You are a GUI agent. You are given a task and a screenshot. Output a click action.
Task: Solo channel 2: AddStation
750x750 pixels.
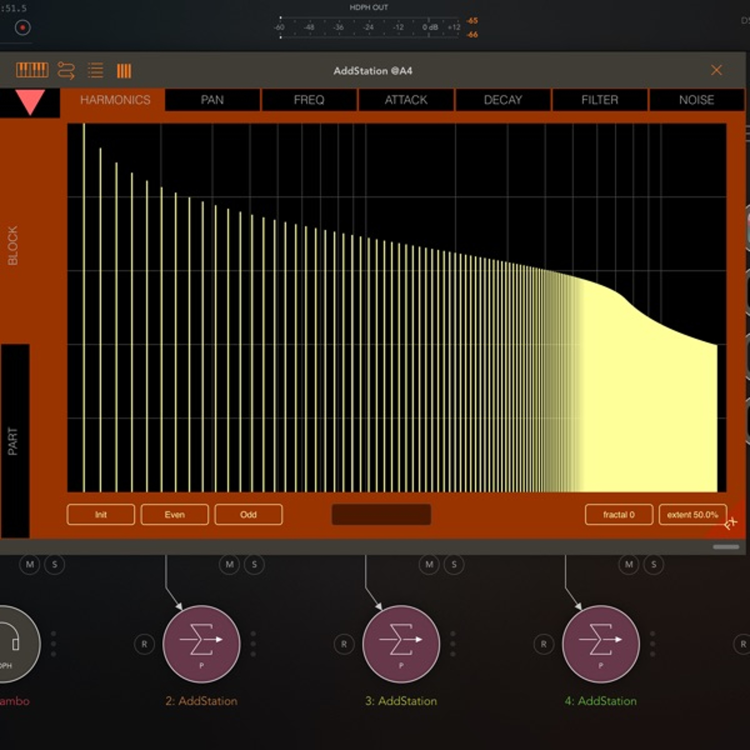(254, 564)
